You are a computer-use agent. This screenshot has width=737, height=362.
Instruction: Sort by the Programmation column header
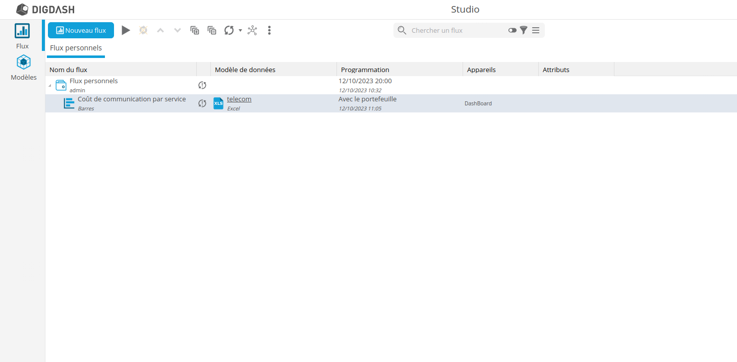[x=365, y=70]
